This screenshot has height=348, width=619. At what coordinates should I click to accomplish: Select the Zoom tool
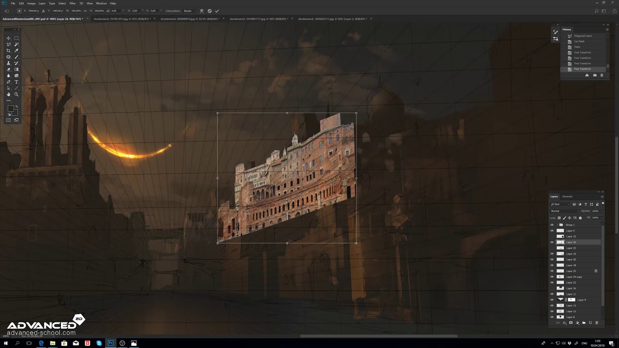coord(16,95)
